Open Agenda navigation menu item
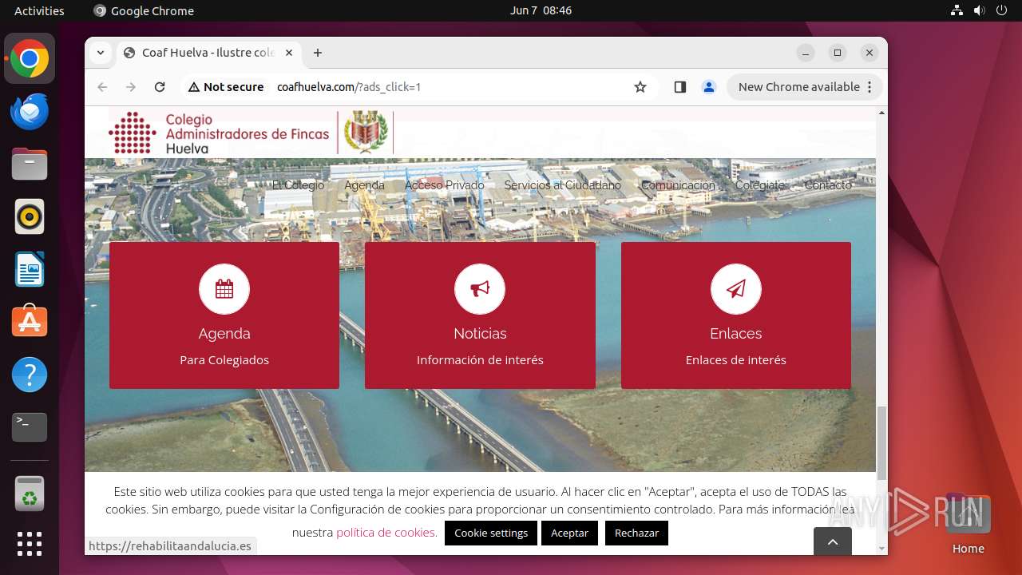The width and height of the screenshot is (1022, 575). point(364,185)
